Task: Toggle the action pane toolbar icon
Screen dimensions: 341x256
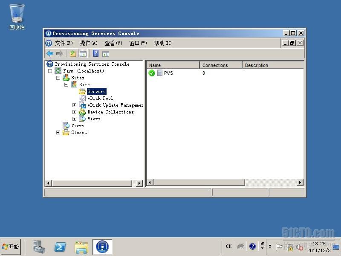Action: pyautogui.click(x=106, y=54)
